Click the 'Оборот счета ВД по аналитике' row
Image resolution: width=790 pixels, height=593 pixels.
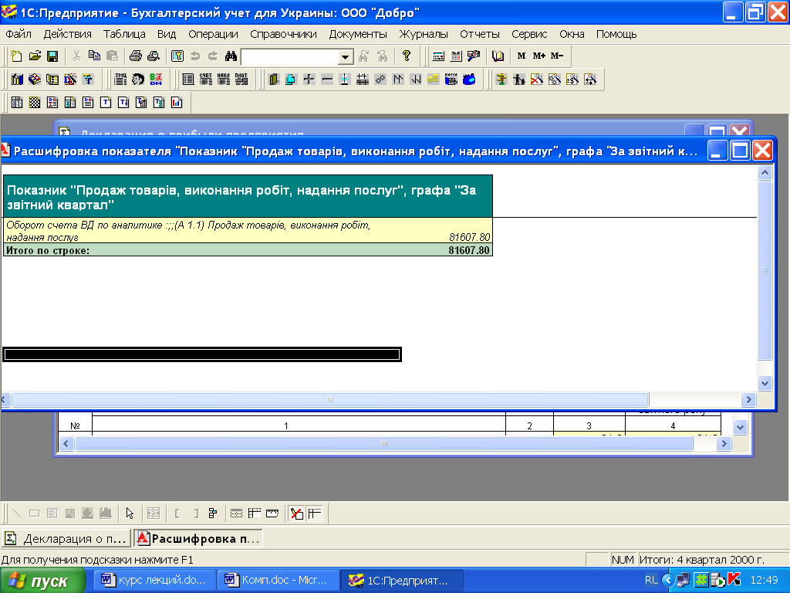248,230
